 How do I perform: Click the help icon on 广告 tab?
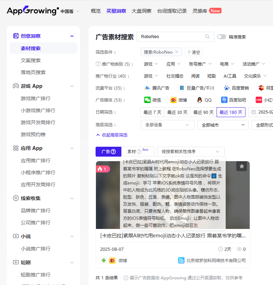pyautogui.click(x=113, y=152)
